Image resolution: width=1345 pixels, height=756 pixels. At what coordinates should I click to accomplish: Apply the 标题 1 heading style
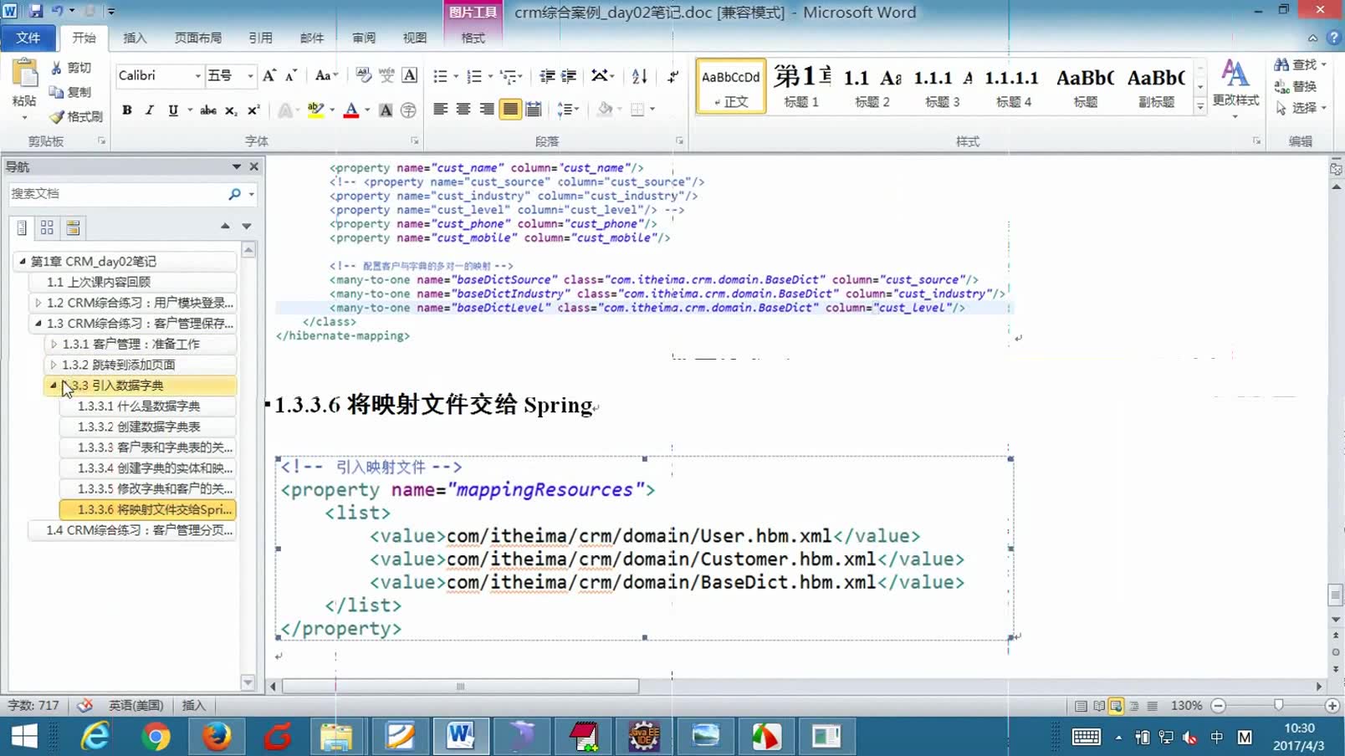[801, 86]
